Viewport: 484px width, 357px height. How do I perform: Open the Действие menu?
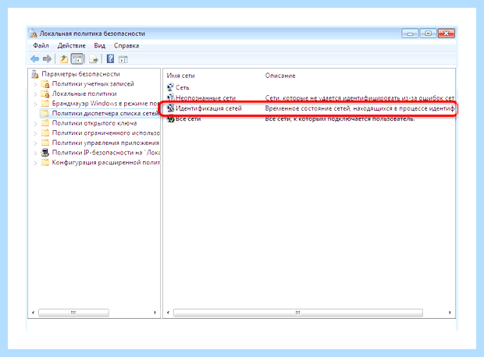coord(71,46)
